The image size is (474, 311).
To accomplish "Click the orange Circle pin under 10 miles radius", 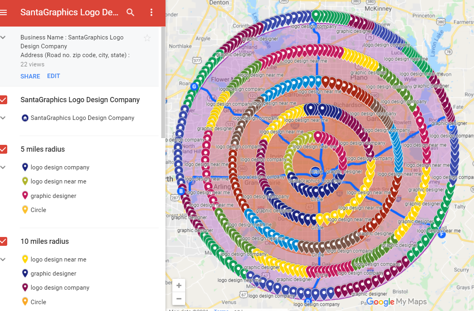I will (25, 302).
